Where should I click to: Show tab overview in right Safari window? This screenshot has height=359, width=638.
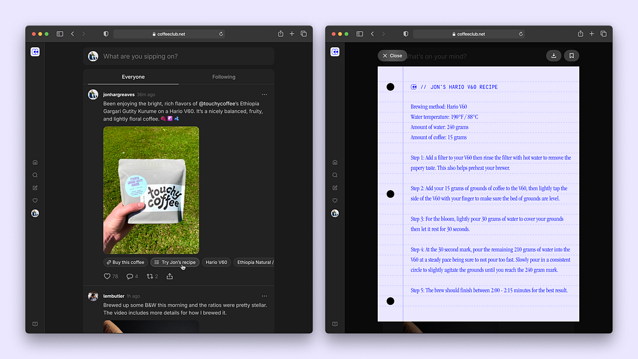[x=604, y=34]
